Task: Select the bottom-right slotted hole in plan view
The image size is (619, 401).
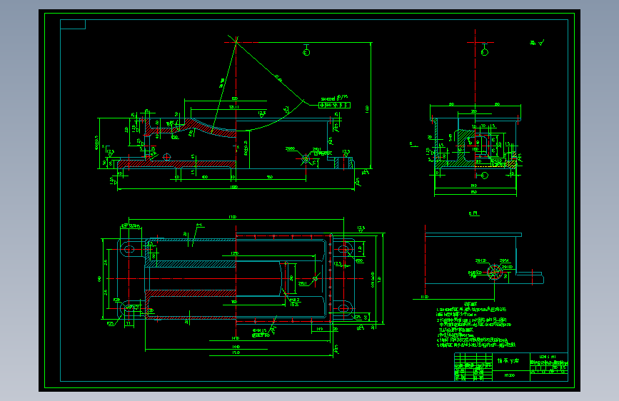Action: click(343, 308)
